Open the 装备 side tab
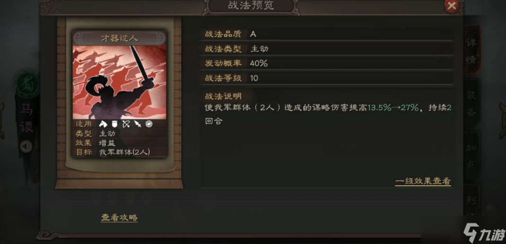506x244 pixels. (x=471, y=103)
